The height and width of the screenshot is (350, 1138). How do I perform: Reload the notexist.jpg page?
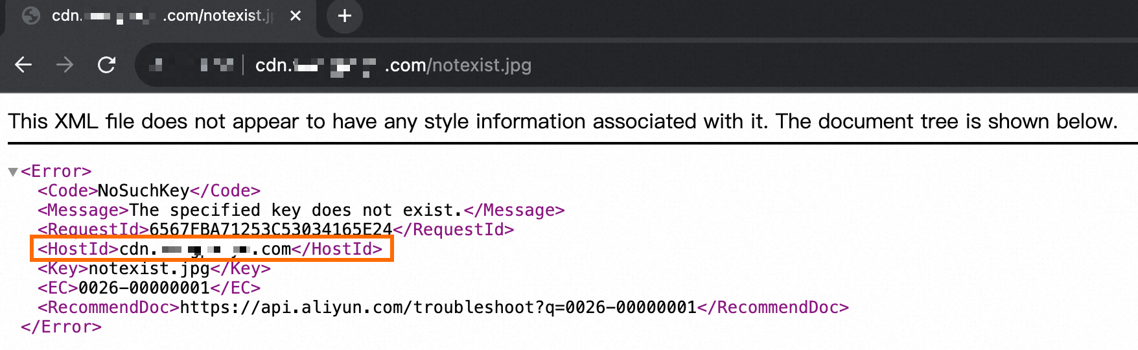click(x=106, y=65)
